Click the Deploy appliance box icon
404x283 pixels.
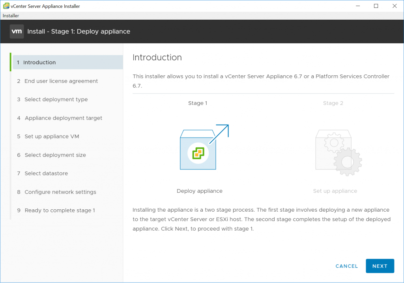coord(204,147)
